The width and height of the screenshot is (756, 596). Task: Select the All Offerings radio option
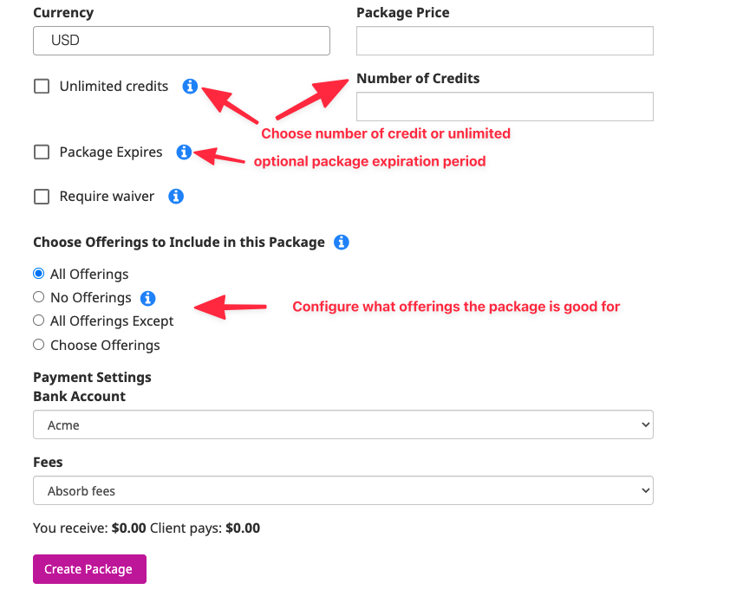tap(38, 274)
